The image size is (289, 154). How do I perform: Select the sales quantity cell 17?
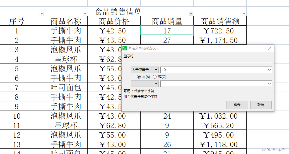coord(167,30)
